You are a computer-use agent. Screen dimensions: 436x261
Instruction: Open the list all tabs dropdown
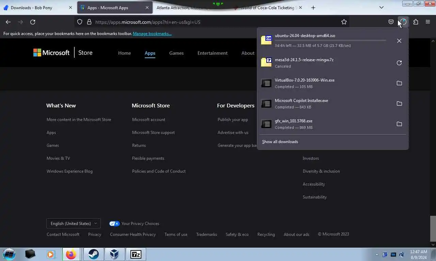coord(381,7)
